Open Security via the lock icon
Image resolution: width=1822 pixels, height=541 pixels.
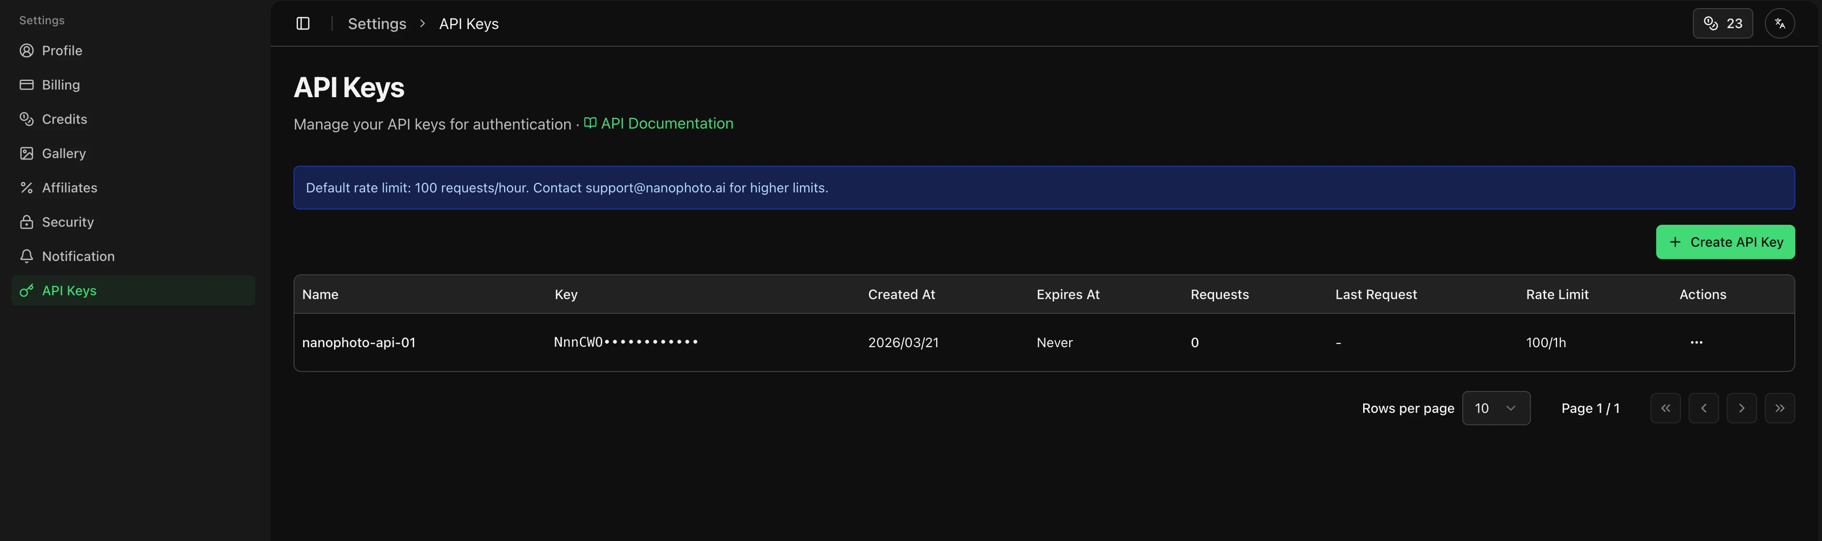(26, 221)
